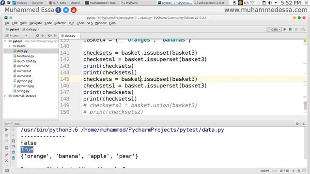310x174 pixels.
Task: Open Search Everywhere magnifier icon
Action: click(x=303, y=29)
